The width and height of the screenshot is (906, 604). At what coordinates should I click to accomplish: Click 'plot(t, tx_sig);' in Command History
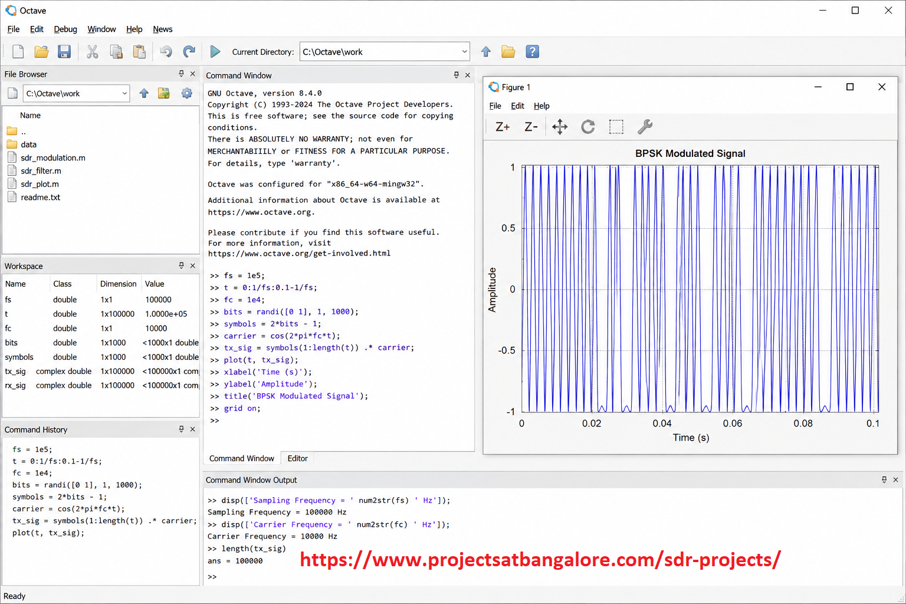(x=48, y=533)
